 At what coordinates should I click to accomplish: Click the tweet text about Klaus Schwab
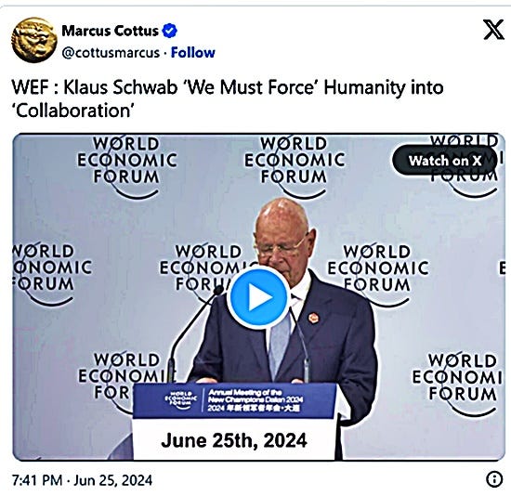coord(227,98)
